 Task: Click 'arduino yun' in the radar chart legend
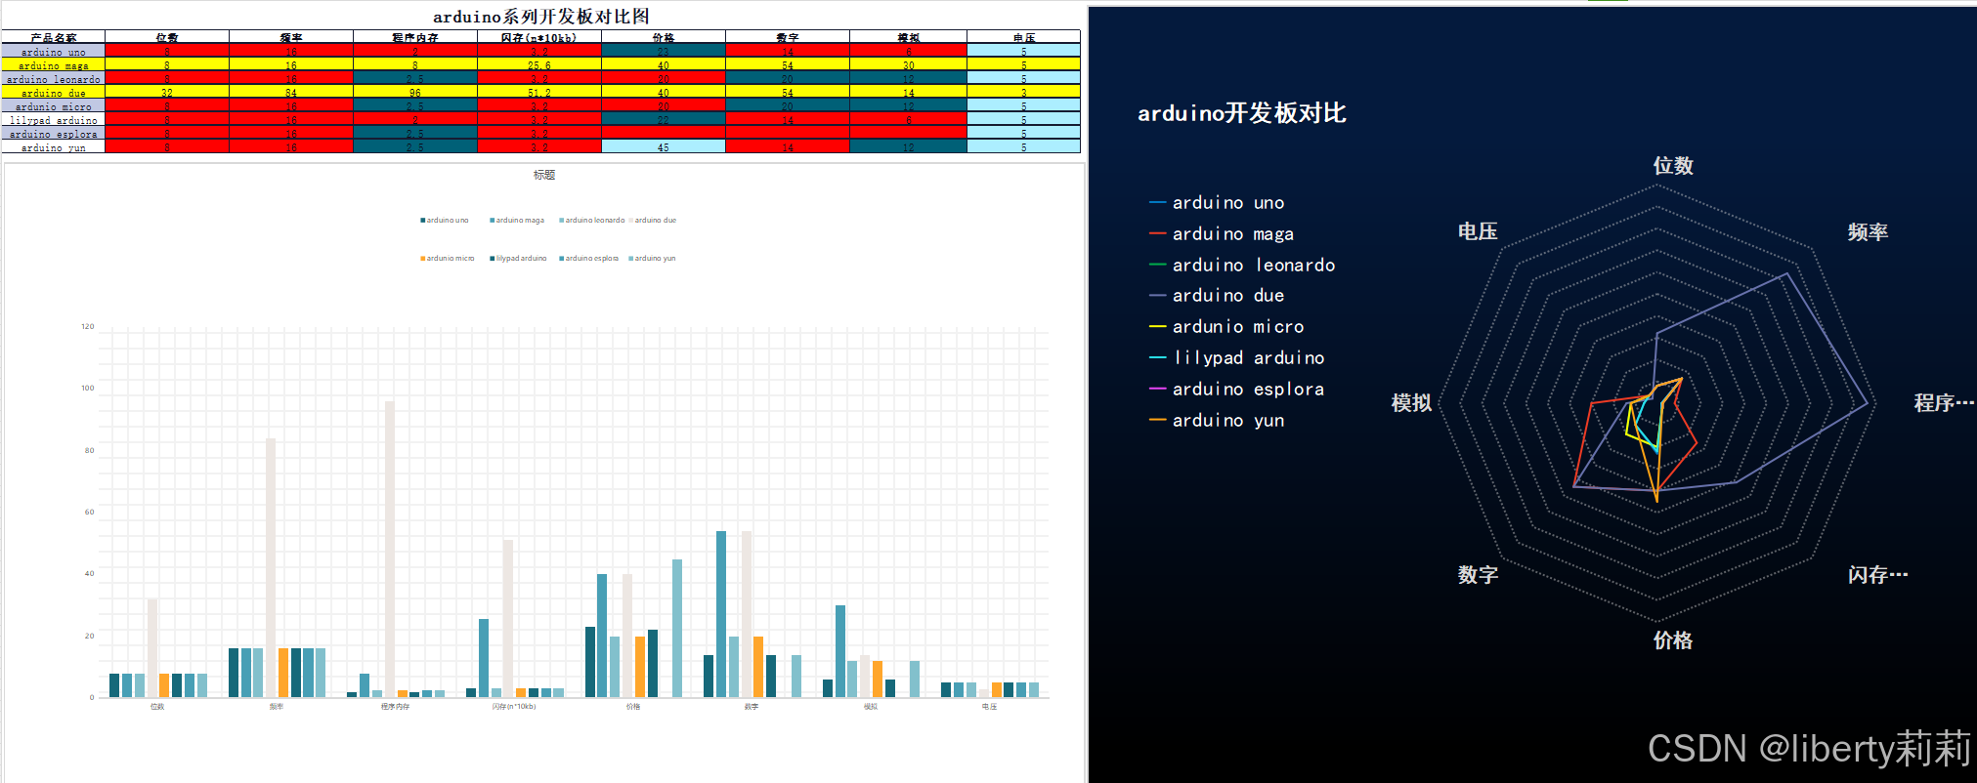tap(1218, 420)
